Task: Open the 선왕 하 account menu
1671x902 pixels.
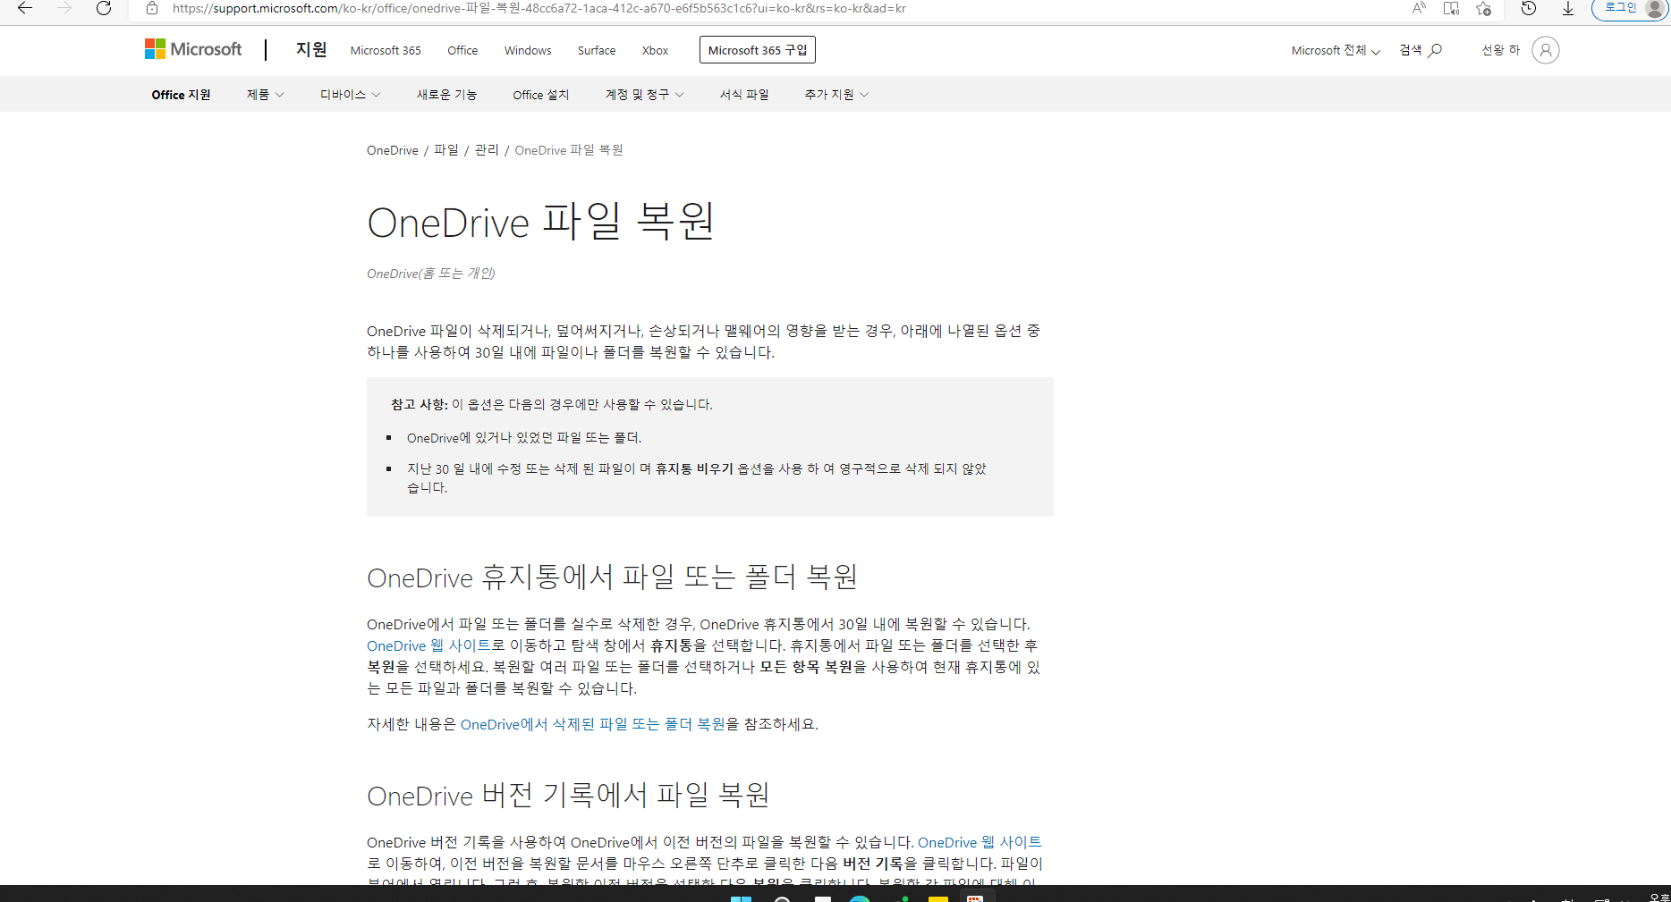Action: tap(1520, 50)
